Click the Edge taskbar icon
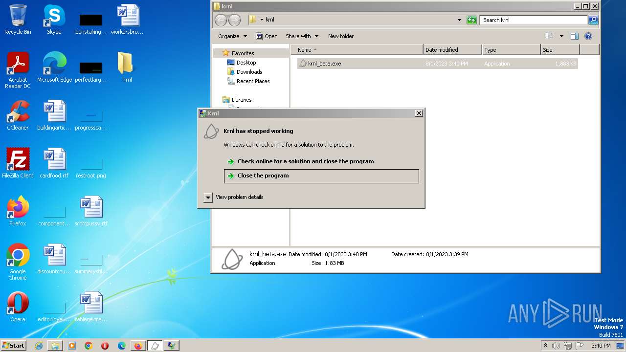The image size is (626, 352). [x=122, y=346]
